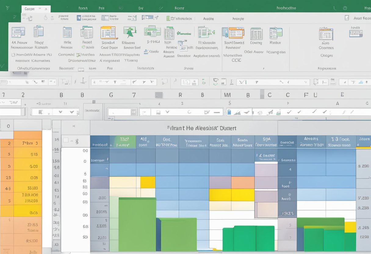
Task: Select the Rome ribbon tab
Action: coord(179,8)
